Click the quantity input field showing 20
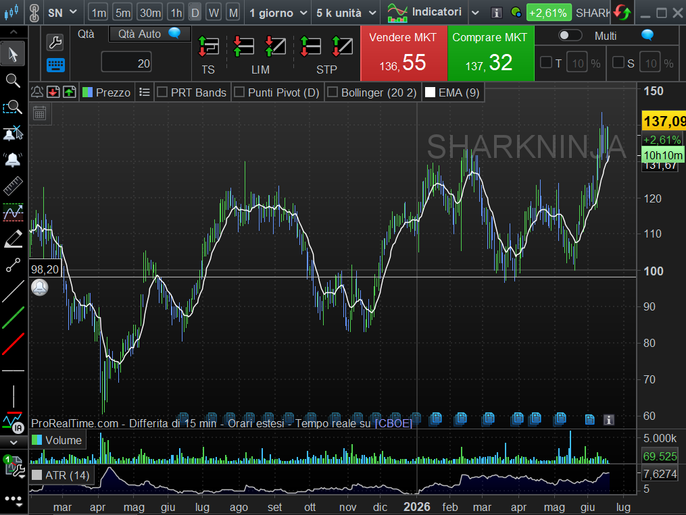The image size is (686, 515). click(x=126, y=63)
